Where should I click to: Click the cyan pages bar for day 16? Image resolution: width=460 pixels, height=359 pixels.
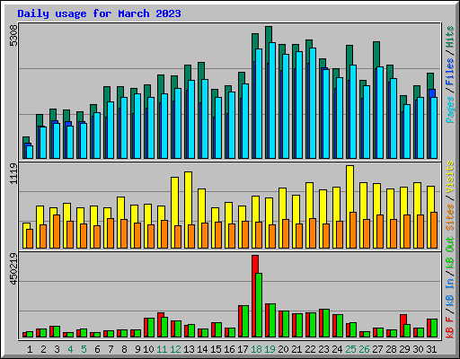pos(232,125)
